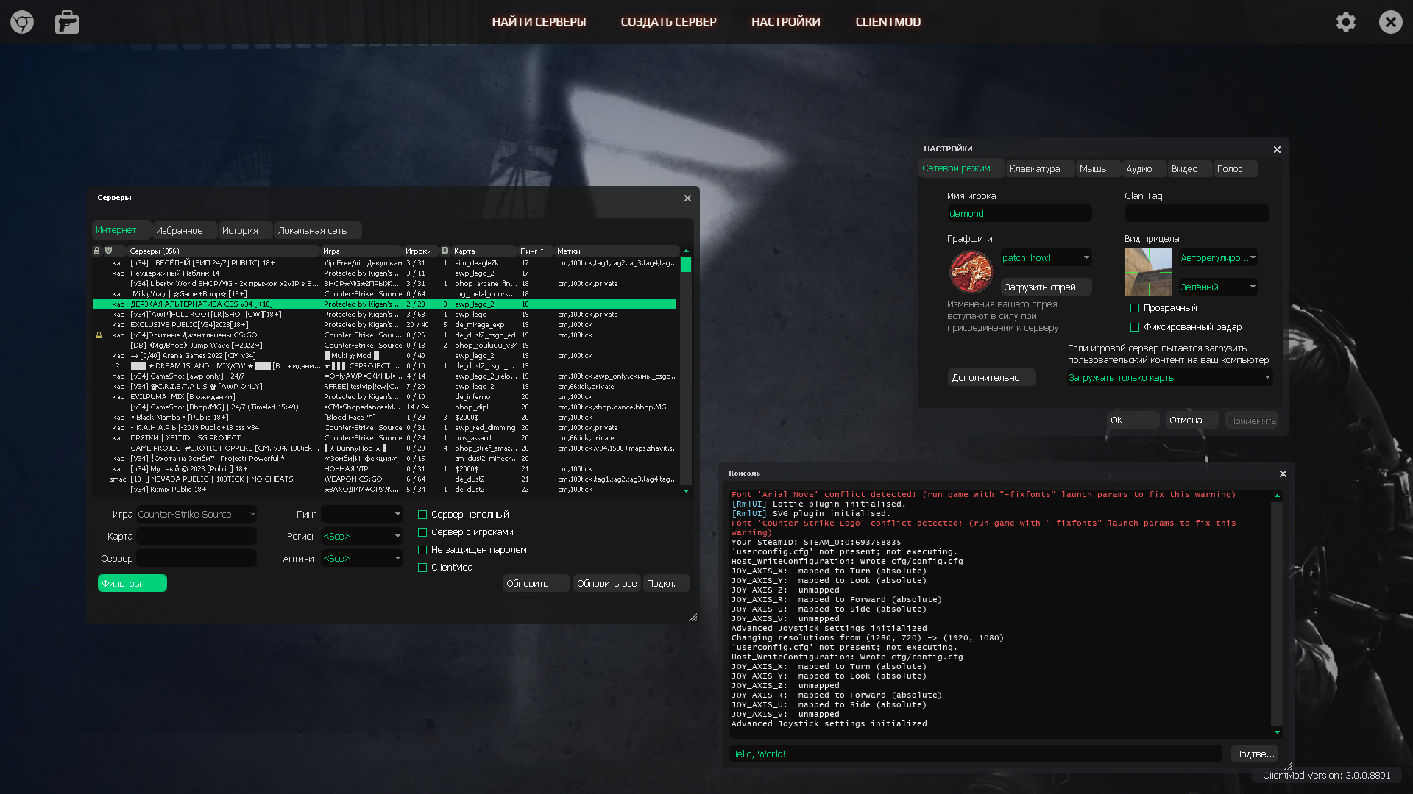Open settings via the top-right gear icon
Viewport: 1413px width, 794px height.
click(x=1346, y=22)
